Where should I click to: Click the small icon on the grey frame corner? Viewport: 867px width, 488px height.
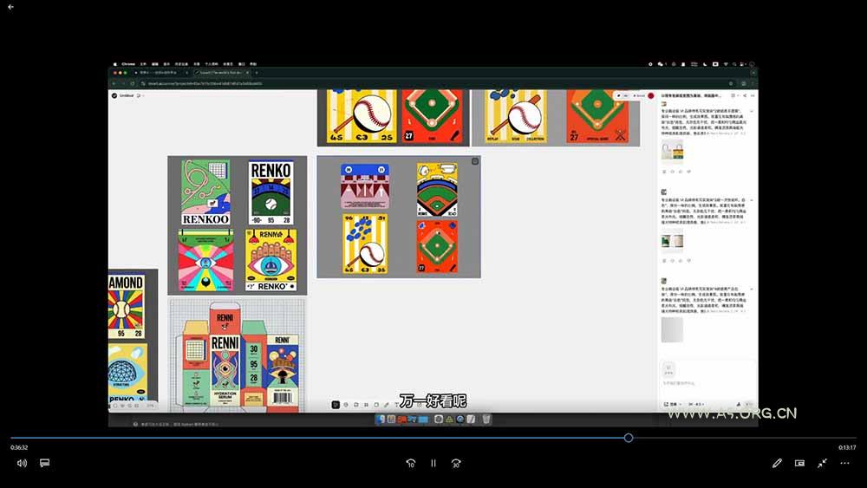click(x=475, y=161)
